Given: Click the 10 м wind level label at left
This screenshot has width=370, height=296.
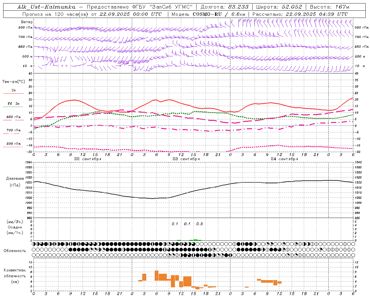Looking at the screenshot, I should pos(27,66).
